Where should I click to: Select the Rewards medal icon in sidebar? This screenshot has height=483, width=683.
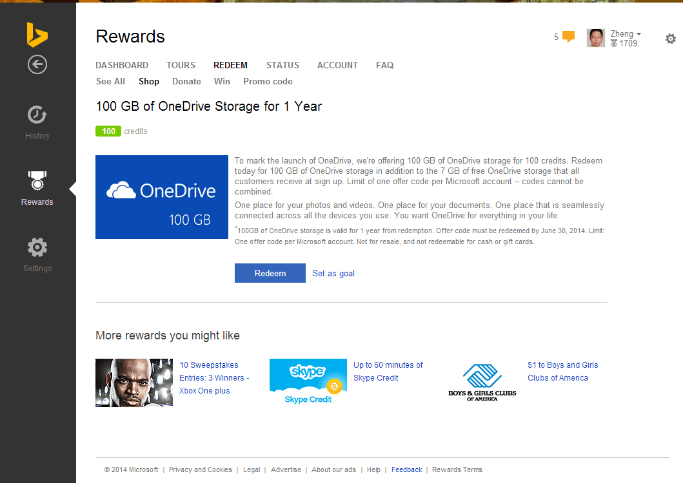(37, 182)
